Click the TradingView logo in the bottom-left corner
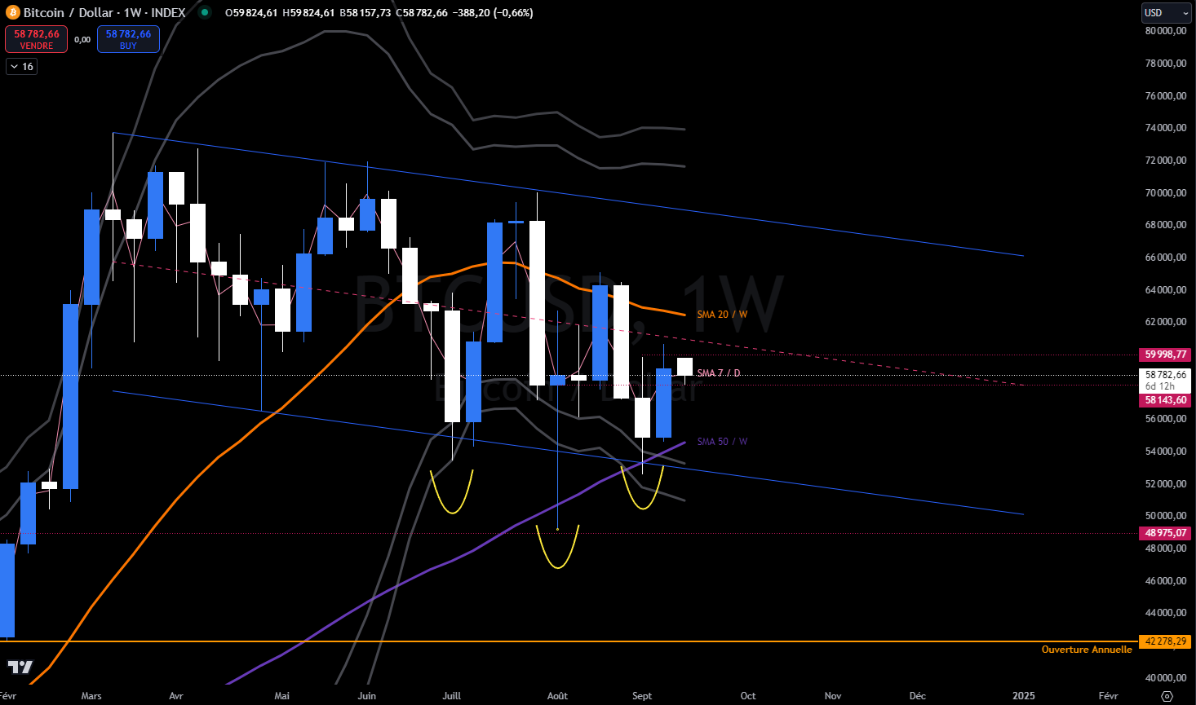The height and width of the screenshot is (705, 1196). coord(20,668)
